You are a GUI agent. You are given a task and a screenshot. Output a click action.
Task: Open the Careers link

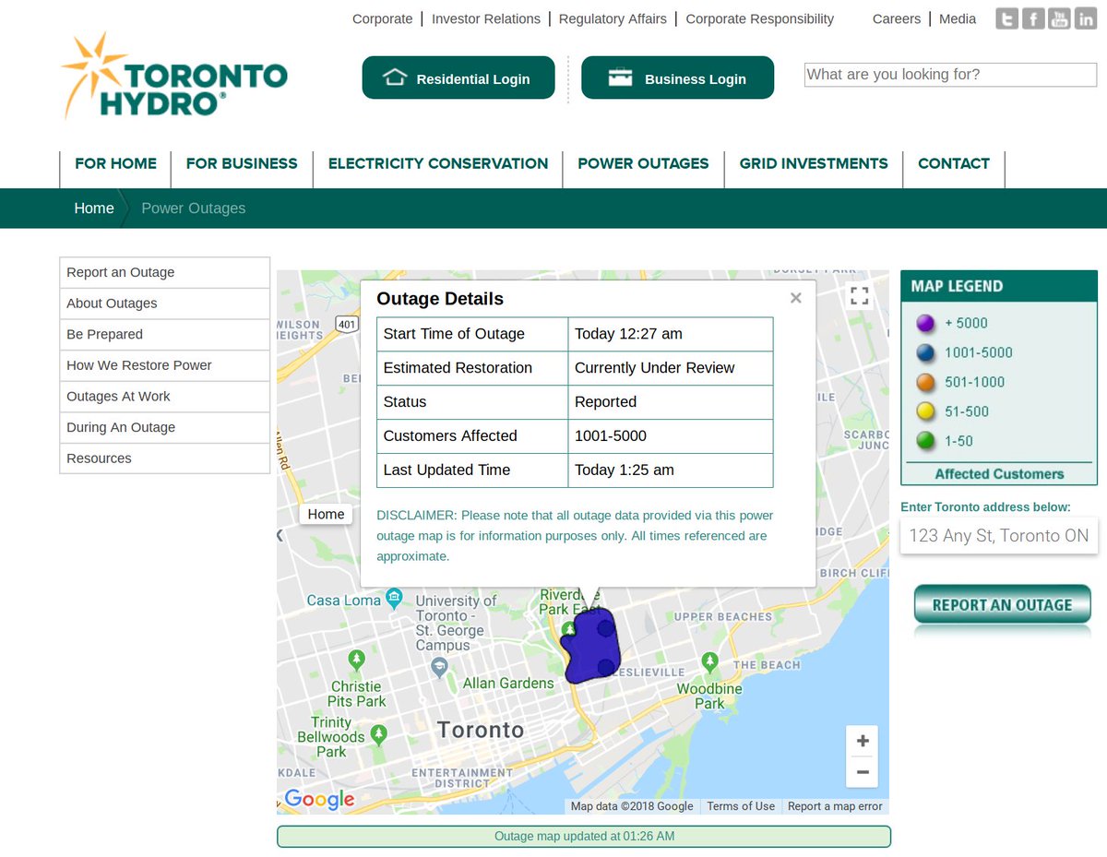897,18
